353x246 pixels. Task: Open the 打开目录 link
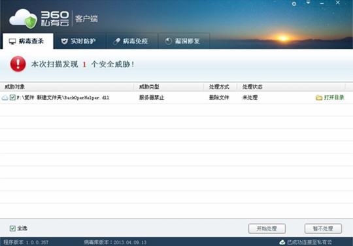(x=334, y=97)
